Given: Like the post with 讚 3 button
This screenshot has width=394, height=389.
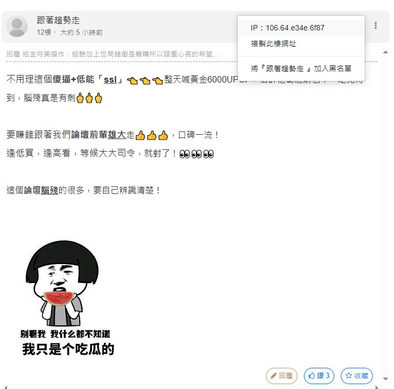Looking at the screenshot, I should [x=319, y=375].
